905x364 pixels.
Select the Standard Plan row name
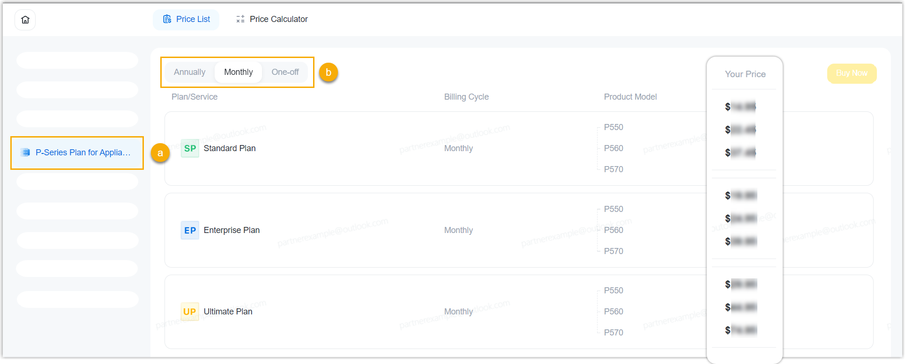pos(230,148)
